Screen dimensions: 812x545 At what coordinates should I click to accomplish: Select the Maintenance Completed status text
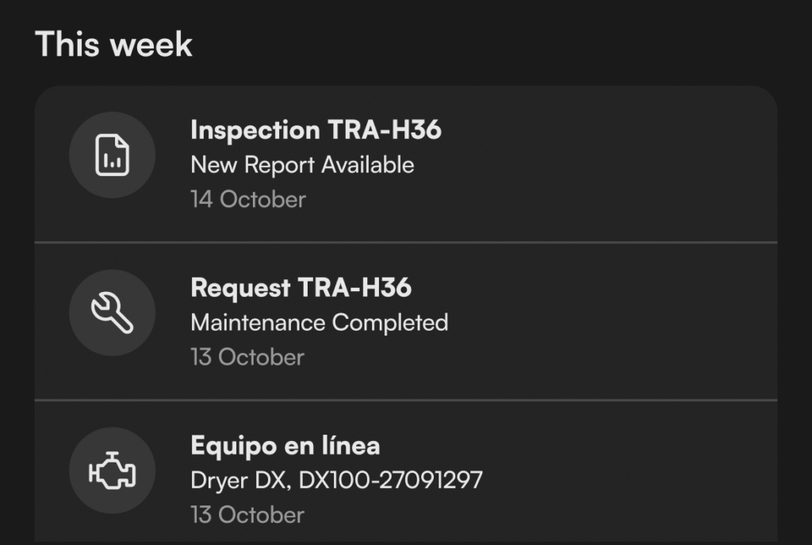pyautogui.click(x=319, y=323)
